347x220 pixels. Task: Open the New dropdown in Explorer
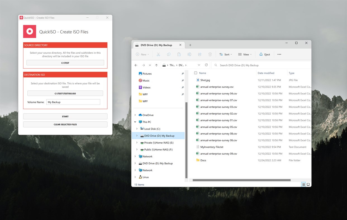142,55
